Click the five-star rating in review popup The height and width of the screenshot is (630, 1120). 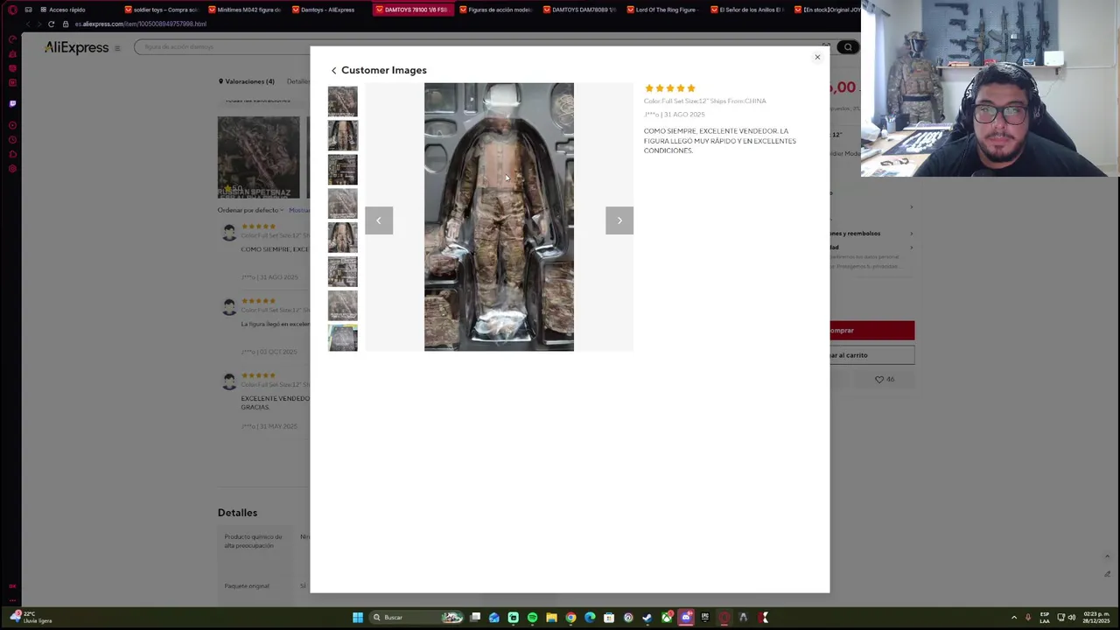coord(669,88)
